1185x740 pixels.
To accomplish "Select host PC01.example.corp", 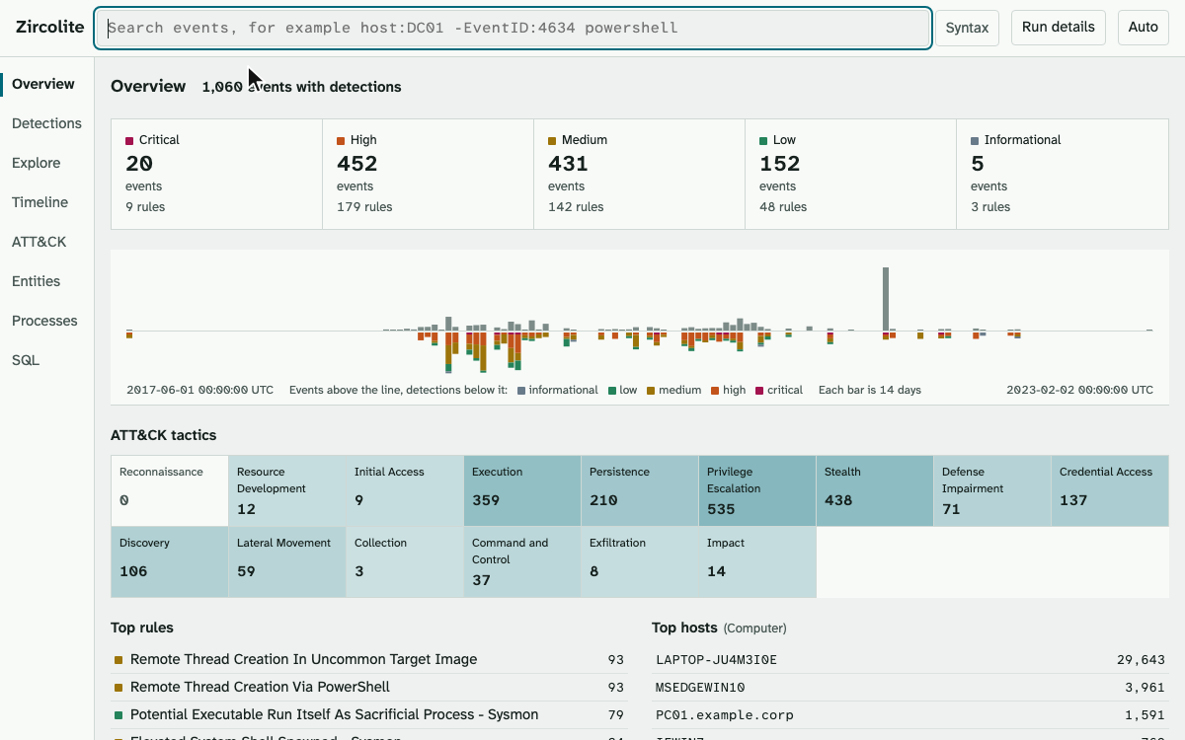I will pyautogui.click(x=910, y=714).
